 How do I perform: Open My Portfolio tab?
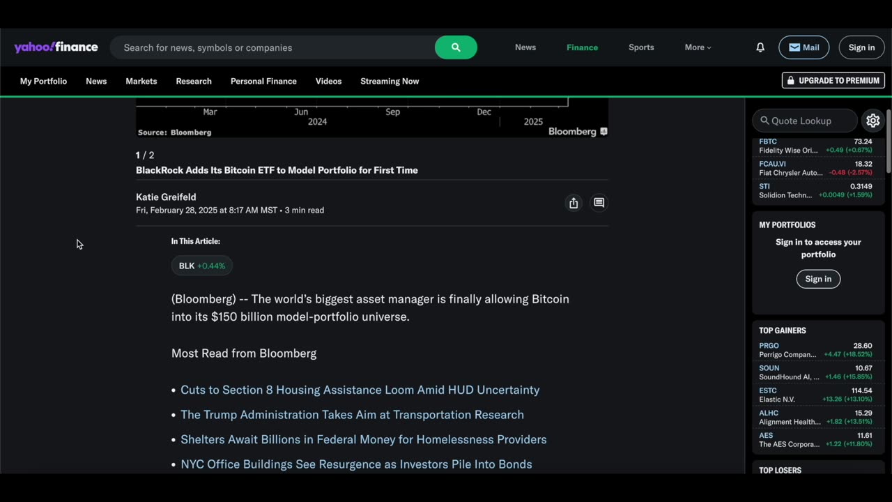(x=43, y=81)
